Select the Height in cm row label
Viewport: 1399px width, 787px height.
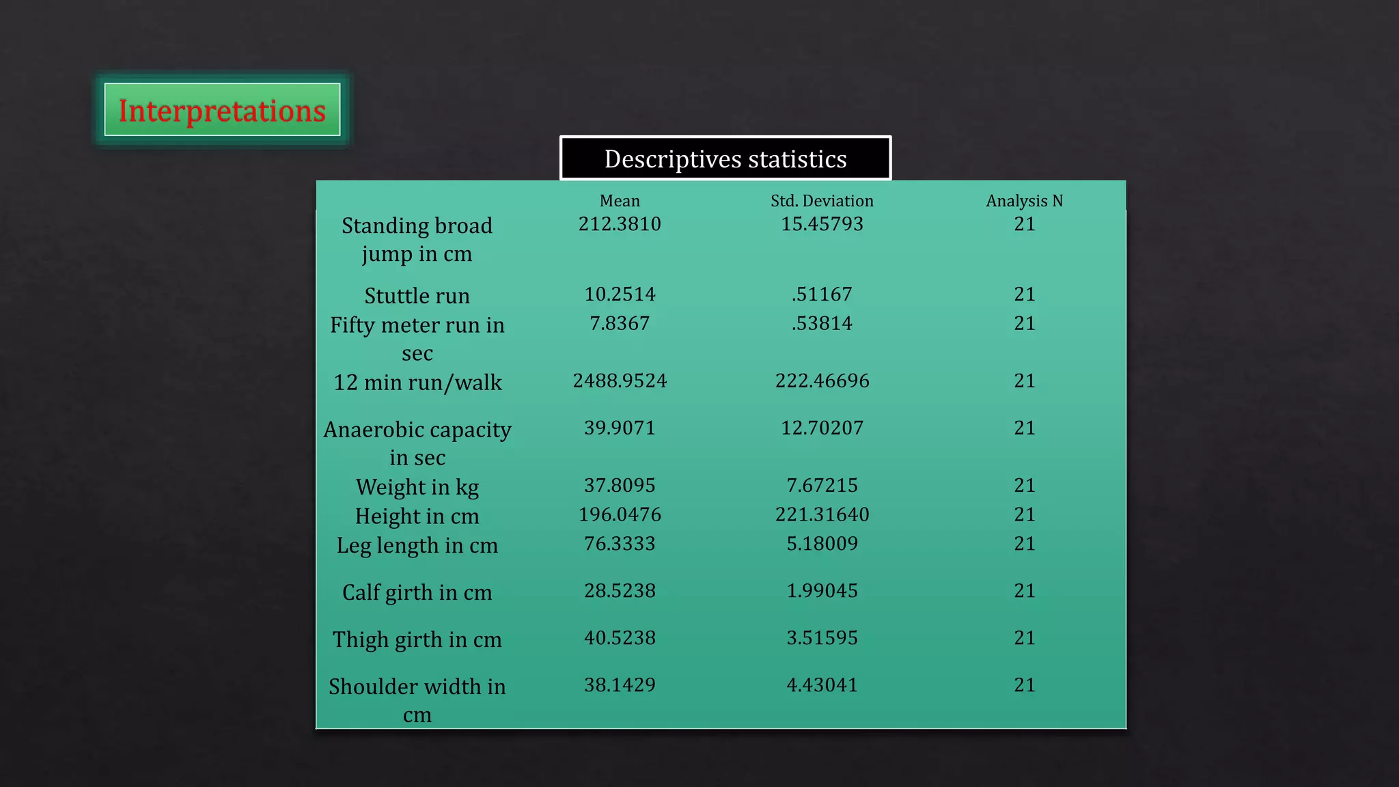[x=417, y=516]
